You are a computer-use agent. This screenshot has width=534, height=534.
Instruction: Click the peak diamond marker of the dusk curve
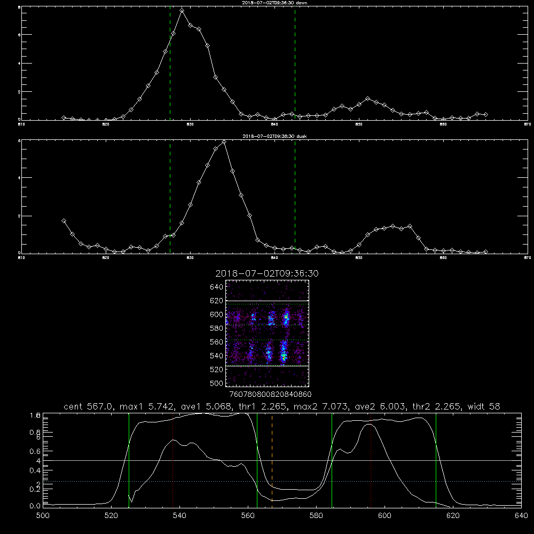tap(224, 142)
